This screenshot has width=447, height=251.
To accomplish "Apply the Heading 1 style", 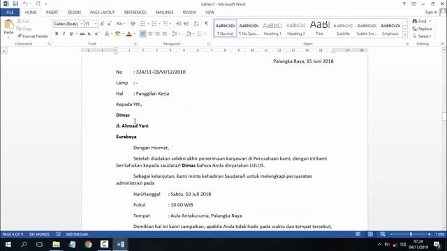I will (272, 29).
